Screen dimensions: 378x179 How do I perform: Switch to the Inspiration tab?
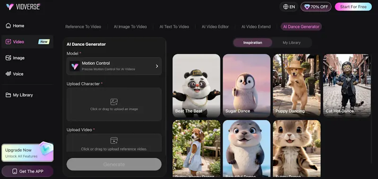click(253, 43)
